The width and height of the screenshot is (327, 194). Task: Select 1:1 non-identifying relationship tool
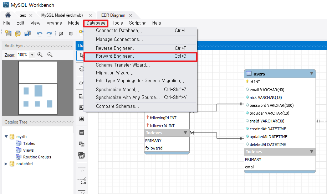pos(82,170)
